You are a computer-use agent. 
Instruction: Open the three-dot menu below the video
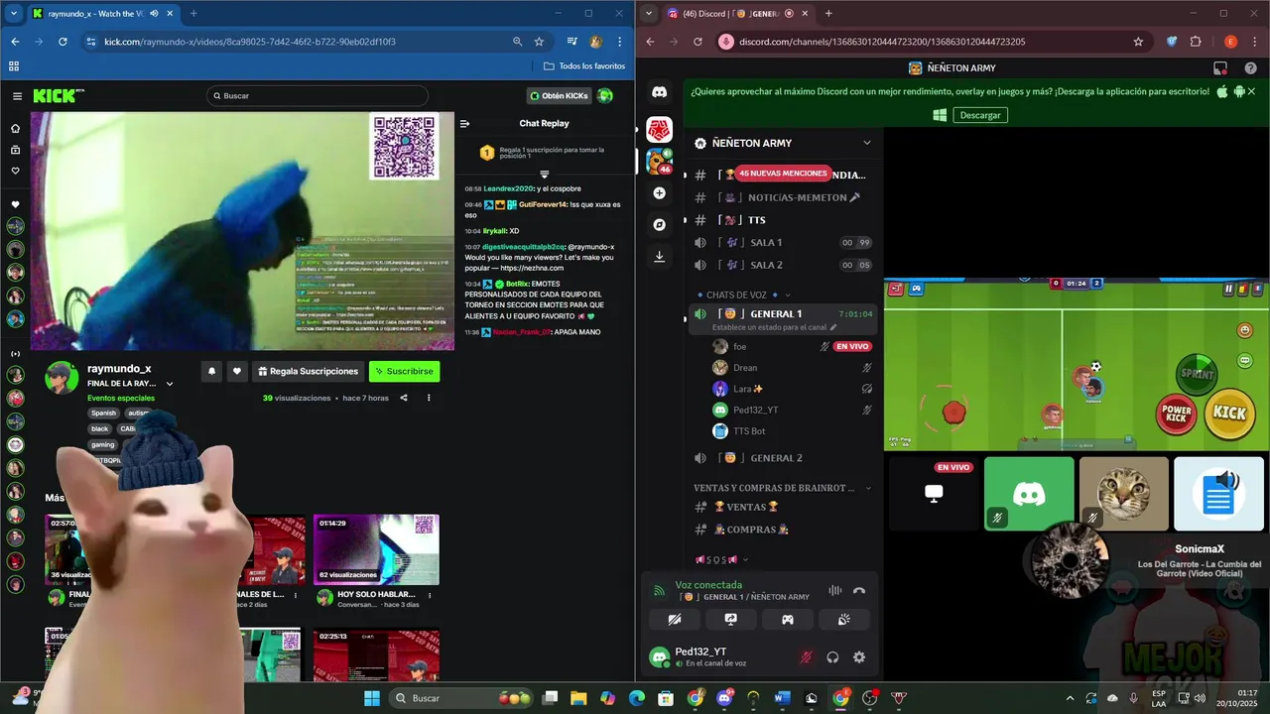(x=429, y=398)
